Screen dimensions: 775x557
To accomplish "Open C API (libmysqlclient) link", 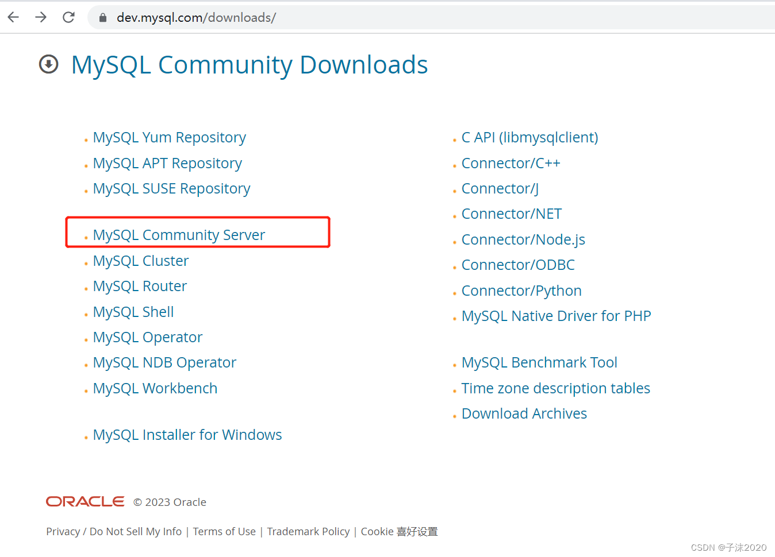I will click(x=530, y=138).
